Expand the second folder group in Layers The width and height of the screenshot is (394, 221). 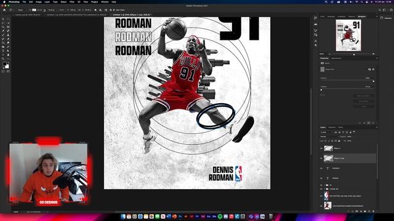point(324,189)
